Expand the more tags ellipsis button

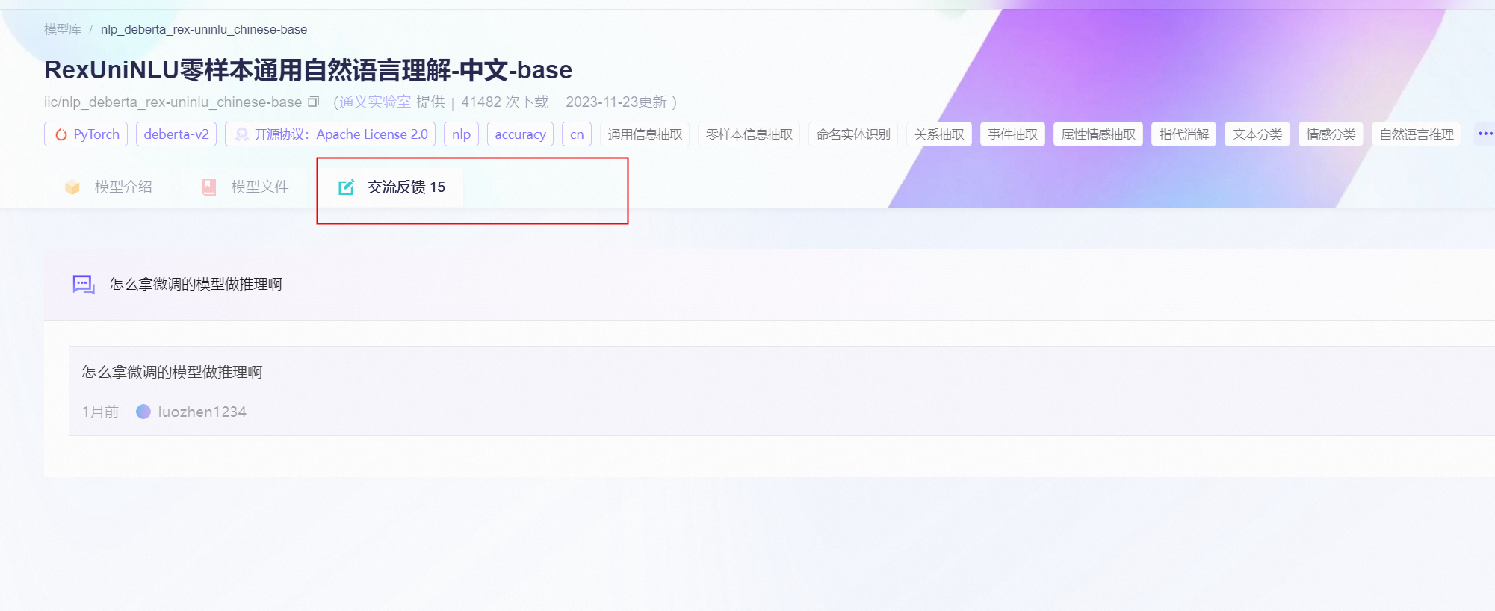[1485, 134]
